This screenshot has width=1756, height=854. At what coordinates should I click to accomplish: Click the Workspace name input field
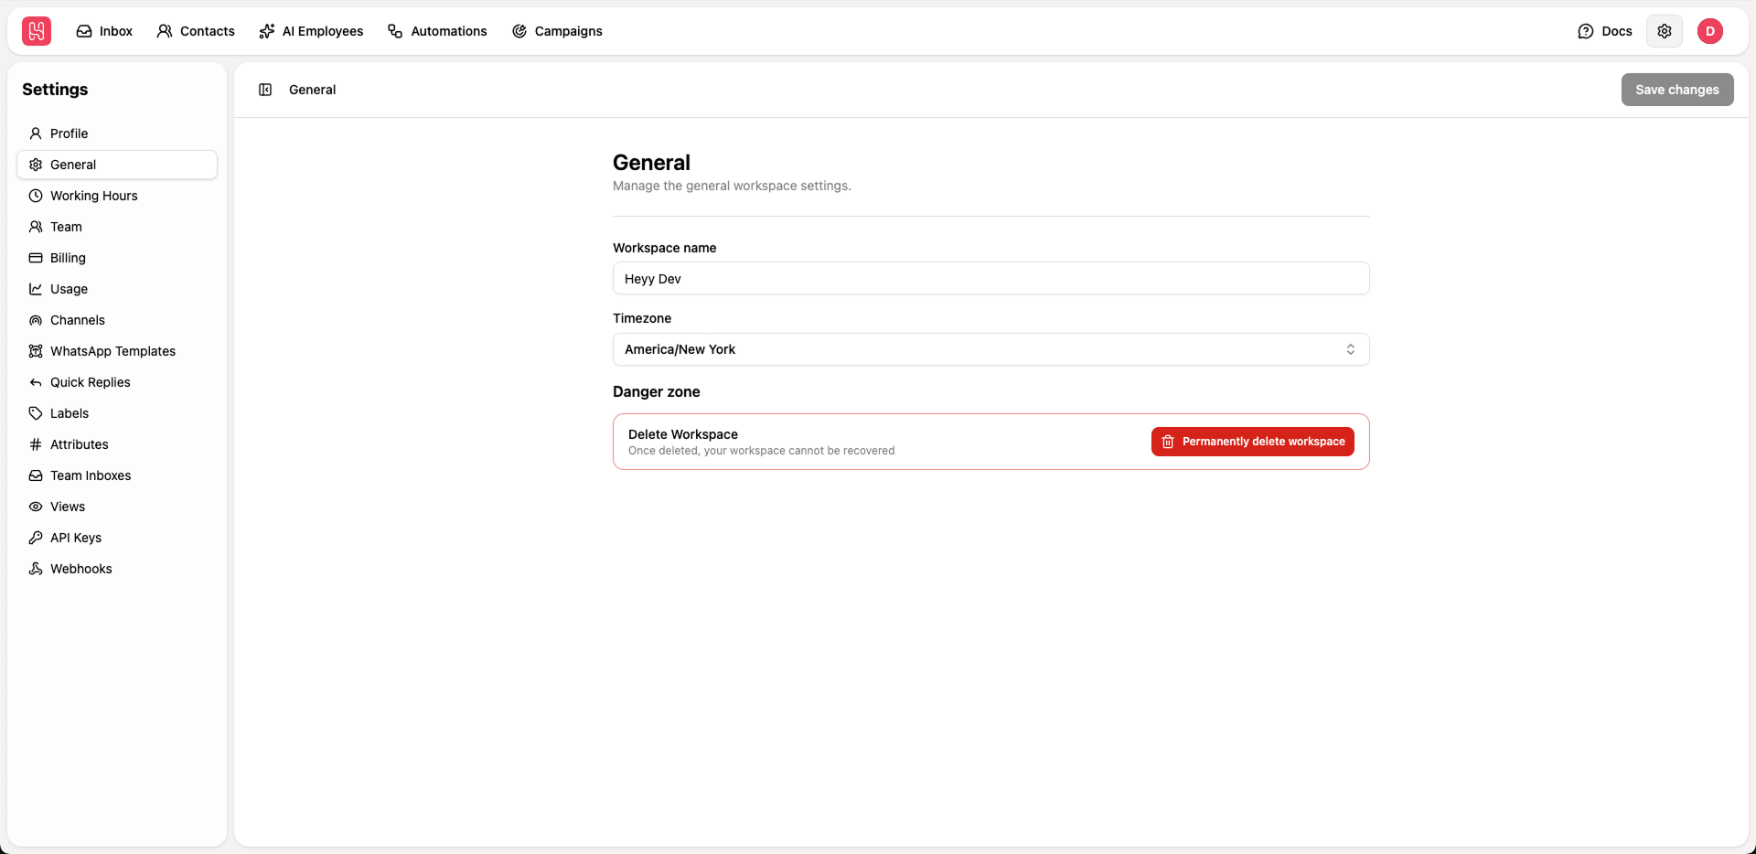pos(990,278)
